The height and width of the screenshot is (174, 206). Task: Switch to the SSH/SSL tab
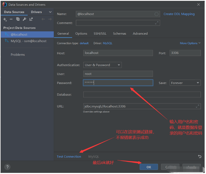100,34
